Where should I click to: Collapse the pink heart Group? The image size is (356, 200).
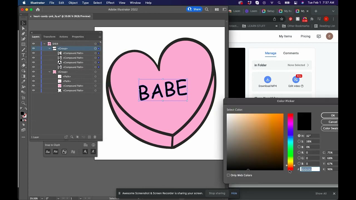[x=50, y=72]
